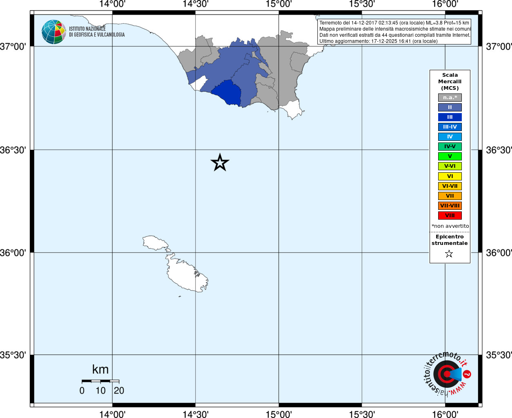512x418 pixels.
Task: Click bottom axis label 15°00'
Action: click(x=279, y=414)
